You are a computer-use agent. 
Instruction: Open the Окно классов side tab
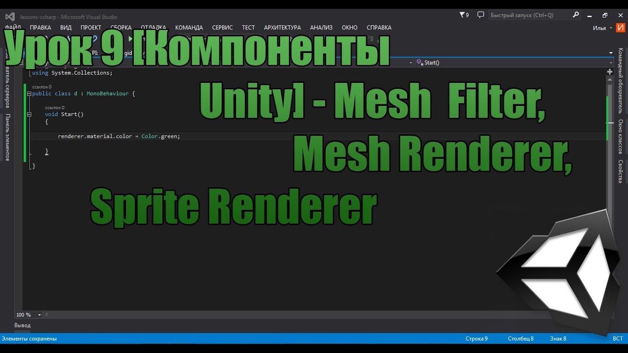[x=621, y=137]
